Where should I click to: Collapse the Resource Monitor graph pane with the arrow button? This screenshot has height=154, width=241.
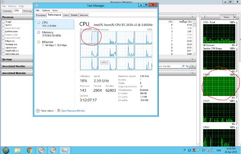205,17
